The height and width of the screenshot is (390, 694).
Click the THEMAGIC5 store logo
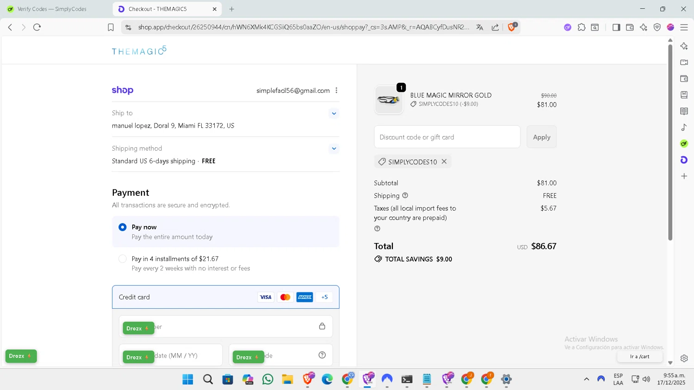(139, 50)
